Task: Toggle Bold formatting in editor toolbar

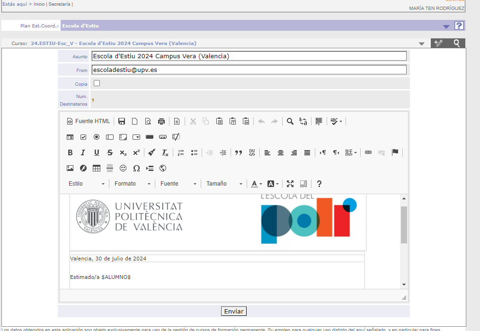Action: point(70,152)
